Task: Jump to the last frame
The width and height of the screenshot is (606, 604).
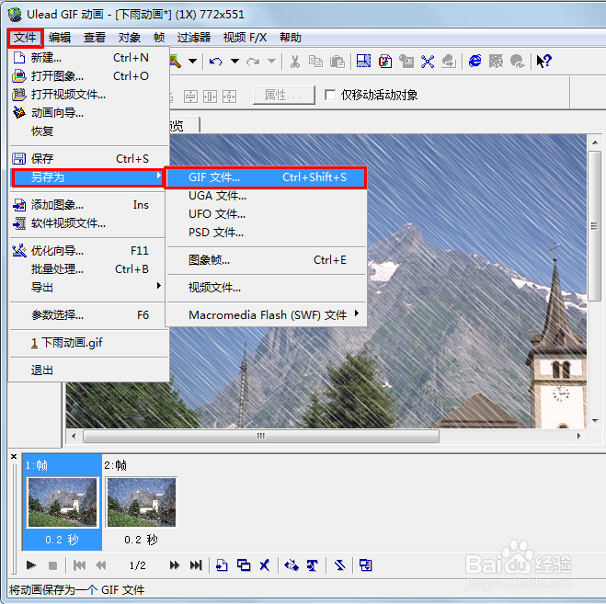Action: pos(196,565)
